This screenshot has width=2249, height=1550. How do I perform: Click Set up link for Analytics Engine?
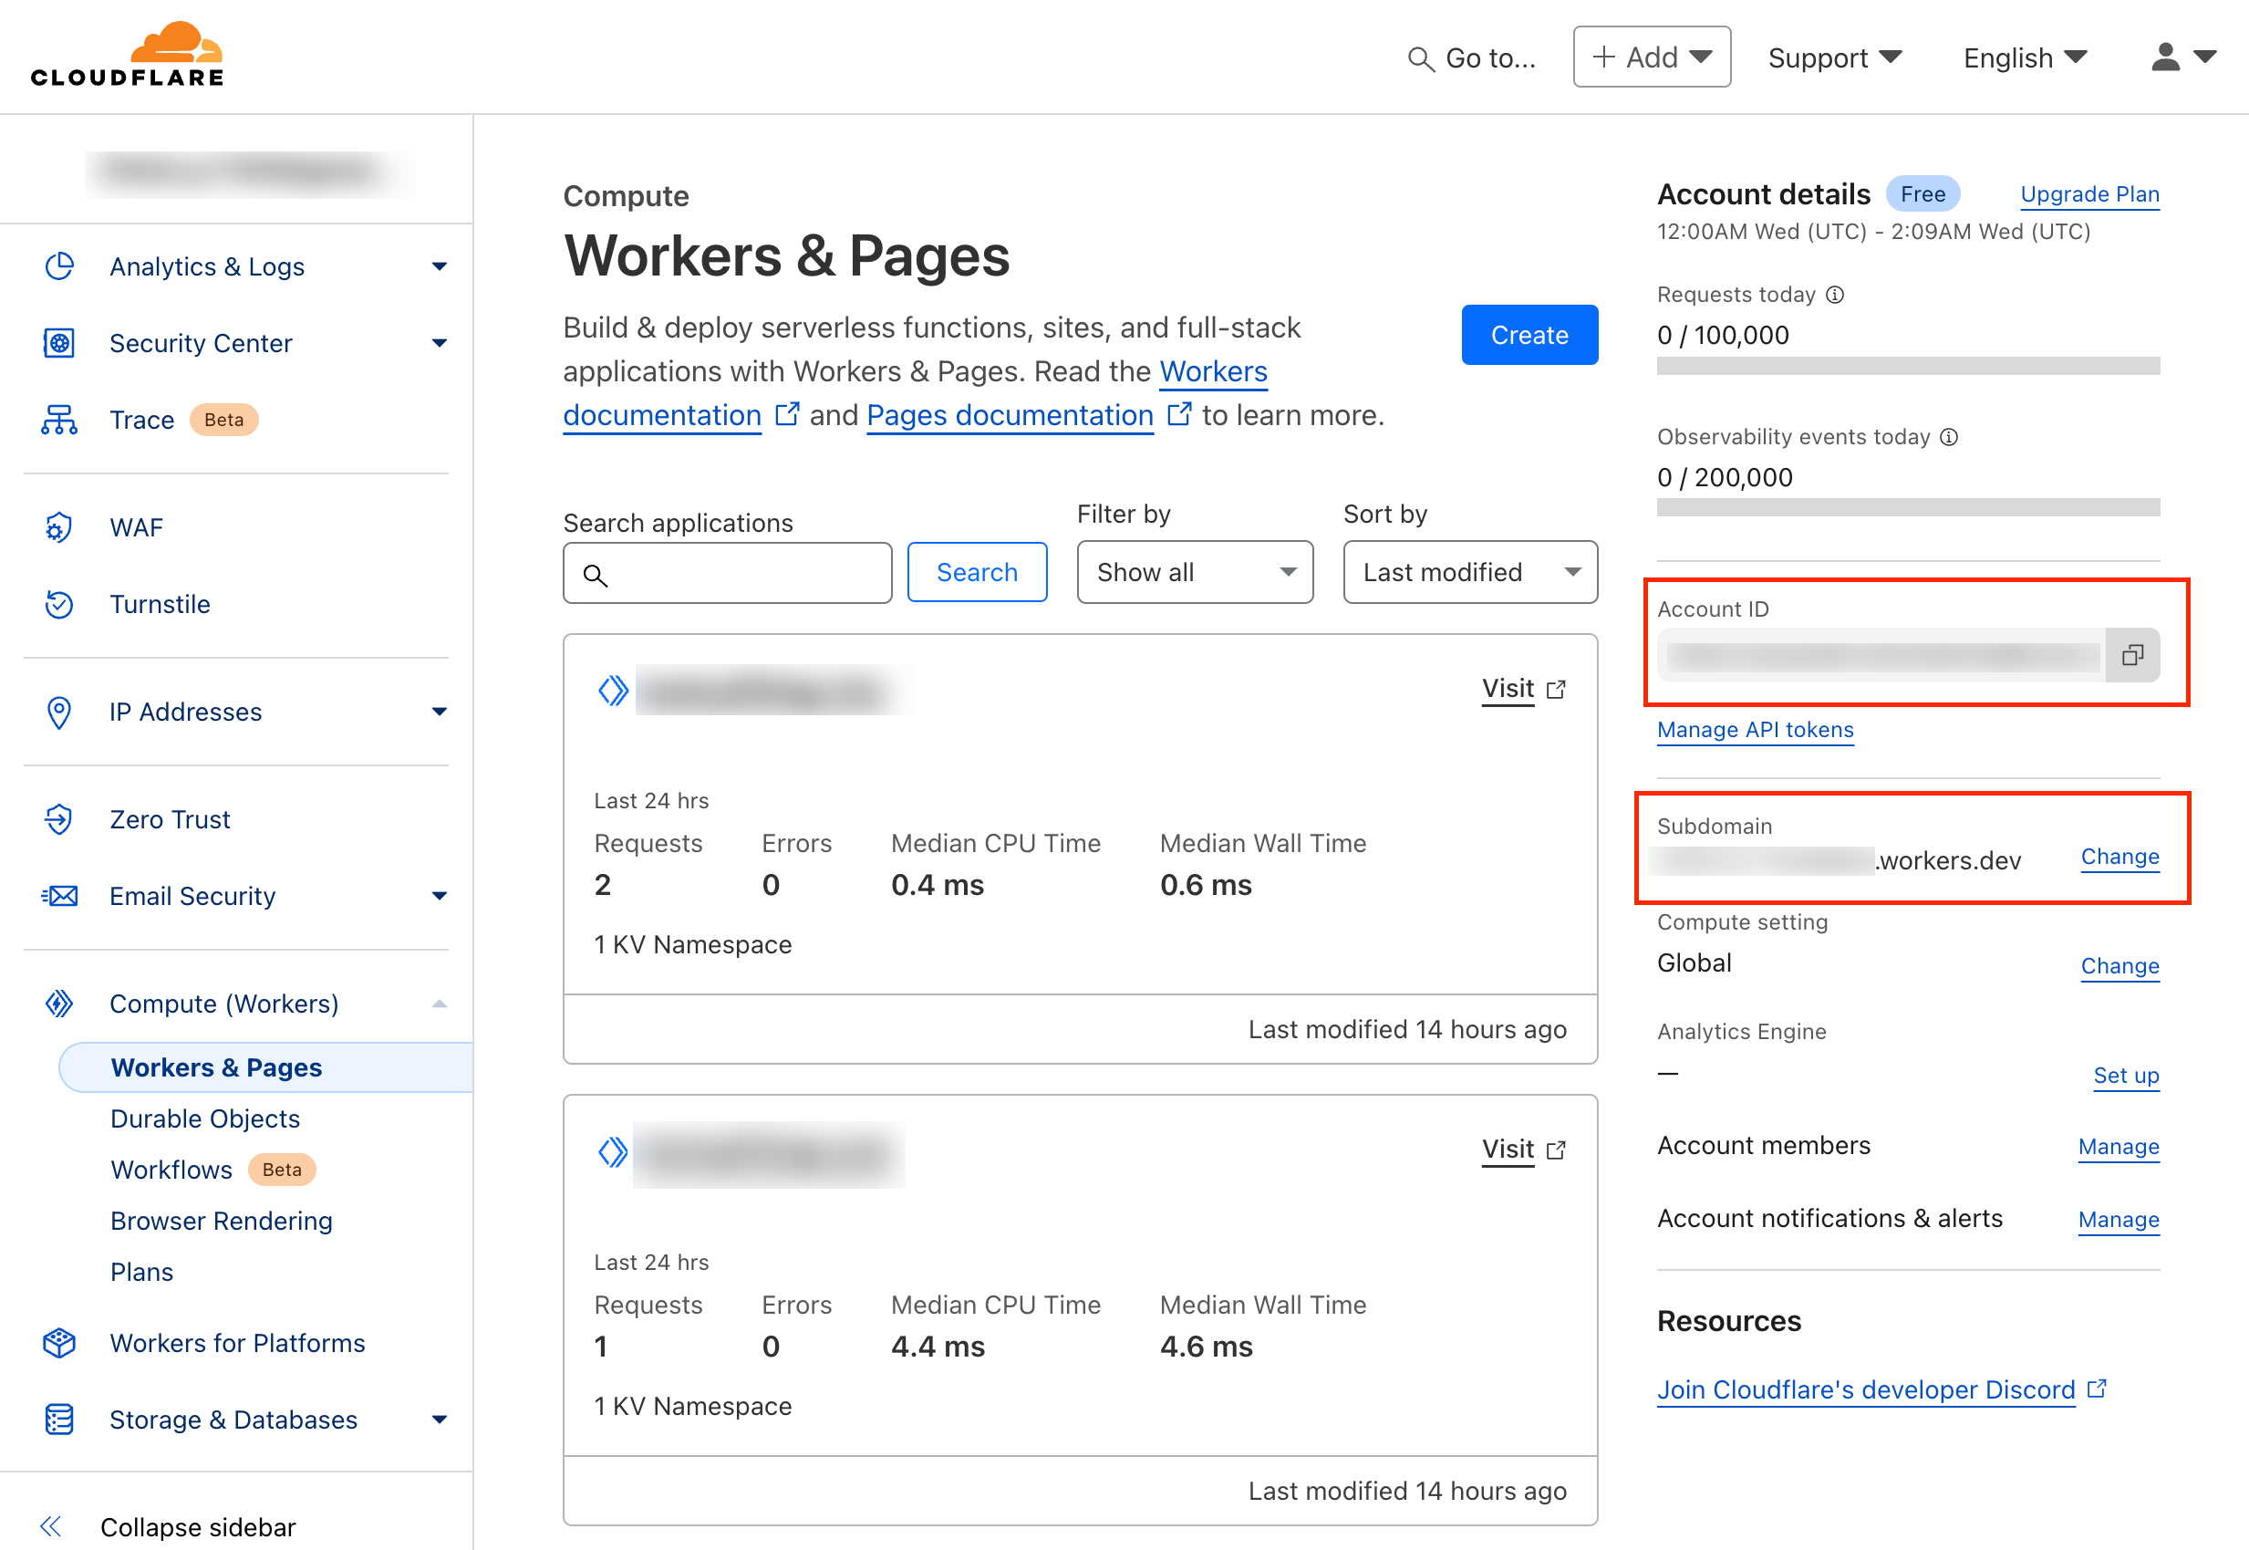tap(2126, 1075)
